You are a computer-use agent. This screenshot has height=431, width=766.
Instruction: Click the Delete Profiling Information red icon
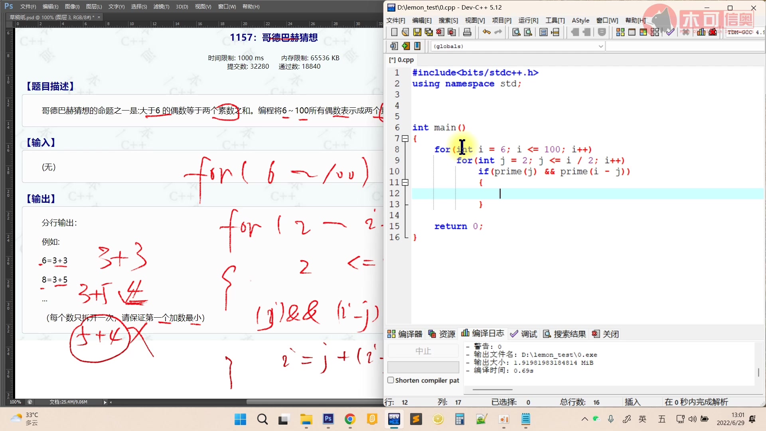tap(713, 32)
